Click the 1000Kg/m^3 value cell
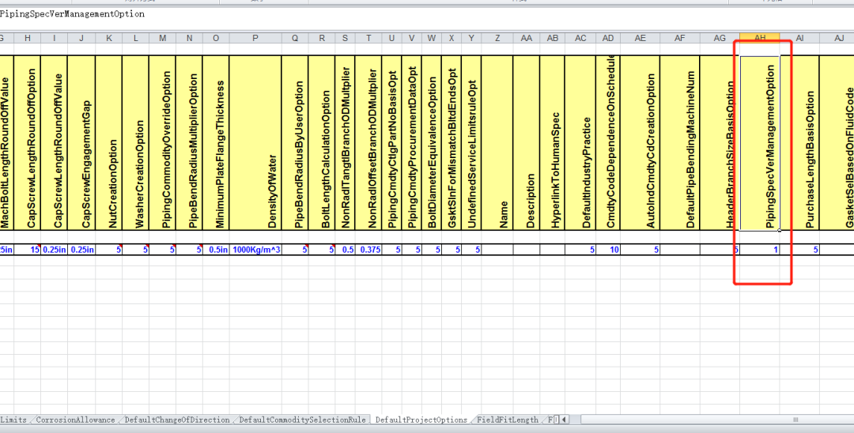The image size is (854, 433). [255, 250]
